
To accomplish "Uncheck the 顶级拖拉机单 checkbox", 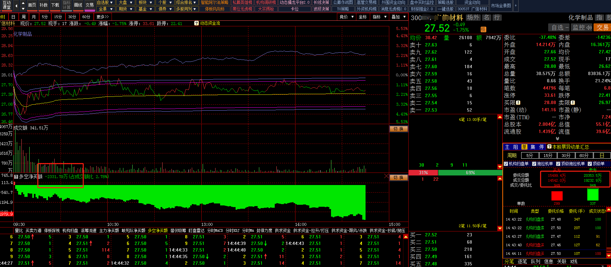I will (x=558, y=164).
